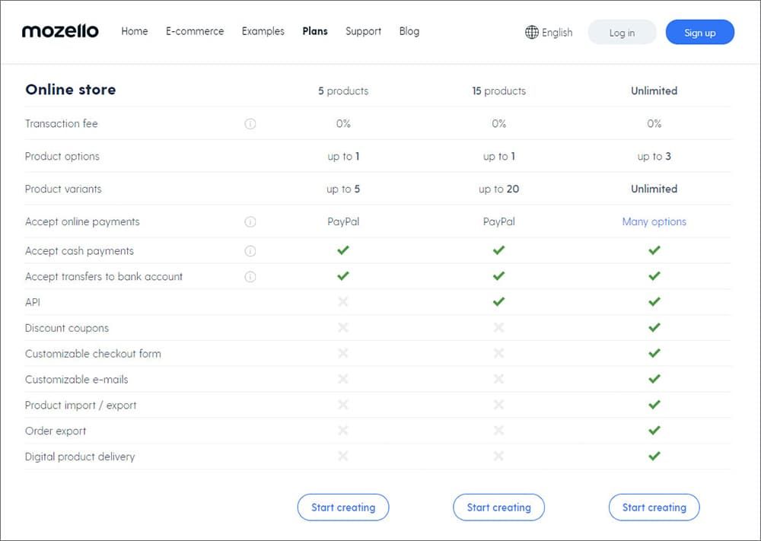Click the Unlimited product variants value
This screenshot has height=541, width=761.
(654, 189)
